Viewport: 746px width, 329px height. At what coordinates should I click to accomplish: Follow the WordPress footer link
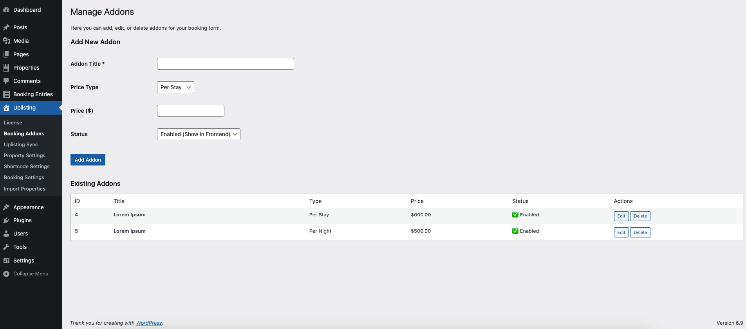pyautogui.click(x=149, y=323)
